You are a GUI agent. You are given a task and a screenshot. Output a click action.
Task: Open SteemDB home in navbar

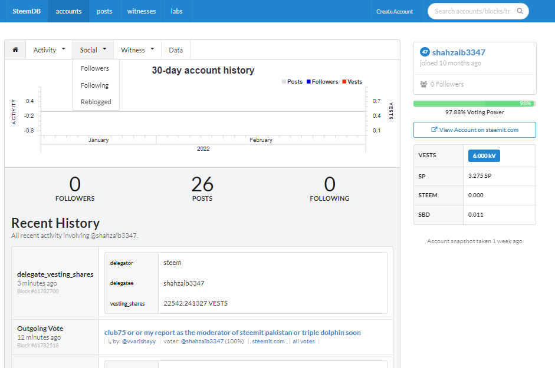pos(27,11)
